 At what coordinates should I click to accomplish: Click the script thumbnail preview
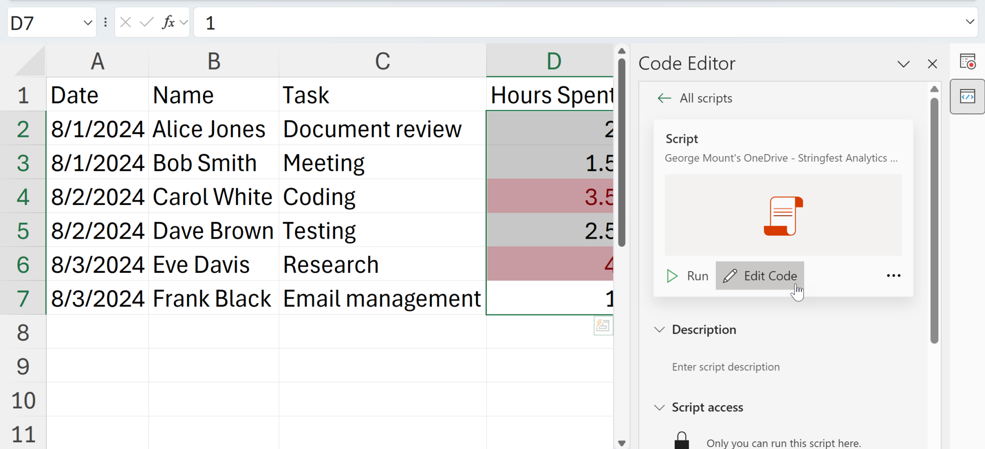[x=783, y=216]
